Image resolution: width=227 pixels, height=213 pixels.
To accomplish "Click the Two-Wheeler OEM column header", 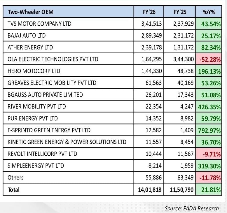I will coord(31,12).
